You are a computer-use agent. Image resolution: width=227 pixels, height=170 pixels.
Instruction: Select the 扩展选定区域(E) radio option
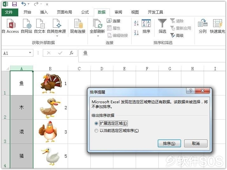coord(111,123)
